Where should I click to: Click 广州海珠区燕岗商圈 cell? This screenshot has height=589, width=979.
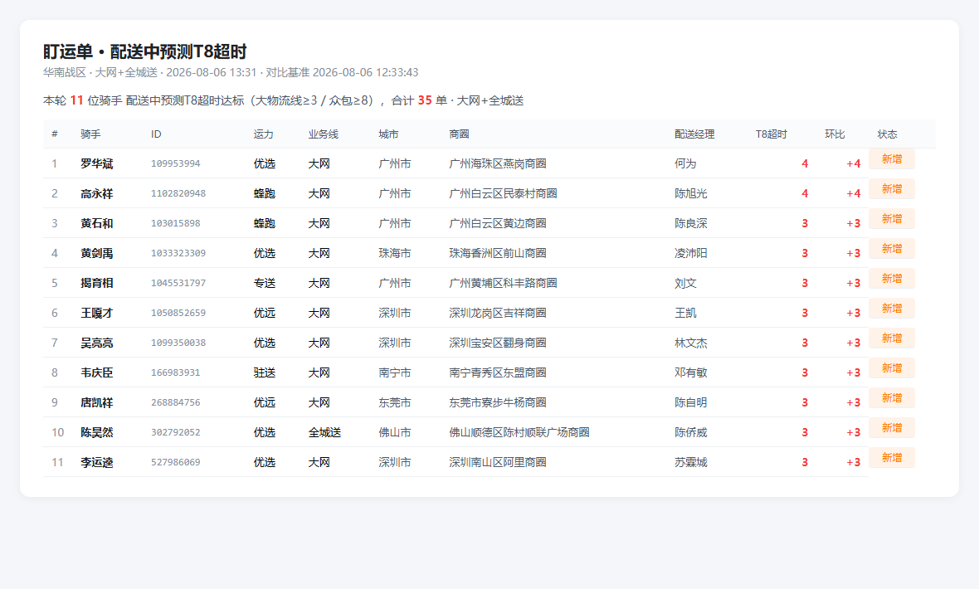[498, 163]
